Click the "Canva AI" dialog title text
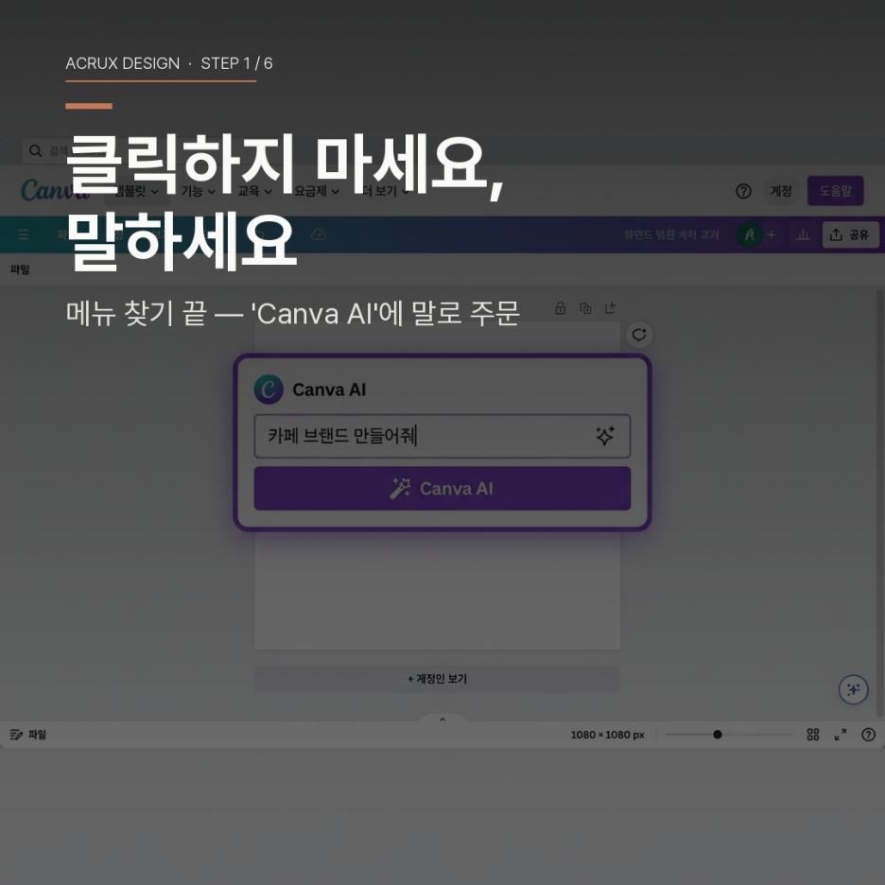Screen dimensions: 885x885 329,390
